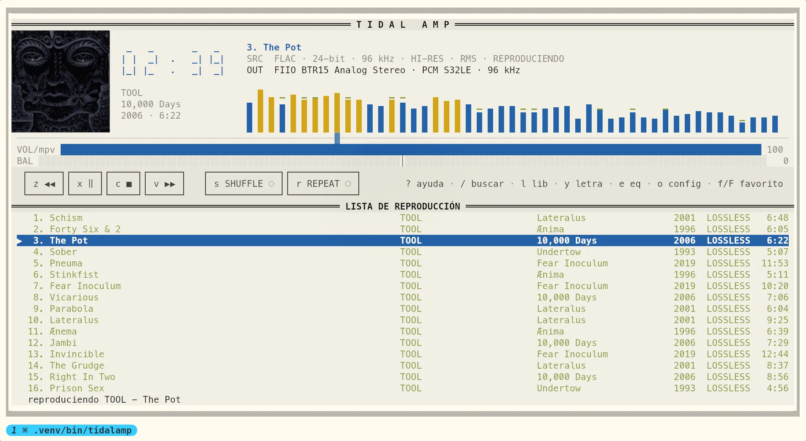Toggle SHUFFLE mode on
Screen dimensions: 806x441
point(244,183)
